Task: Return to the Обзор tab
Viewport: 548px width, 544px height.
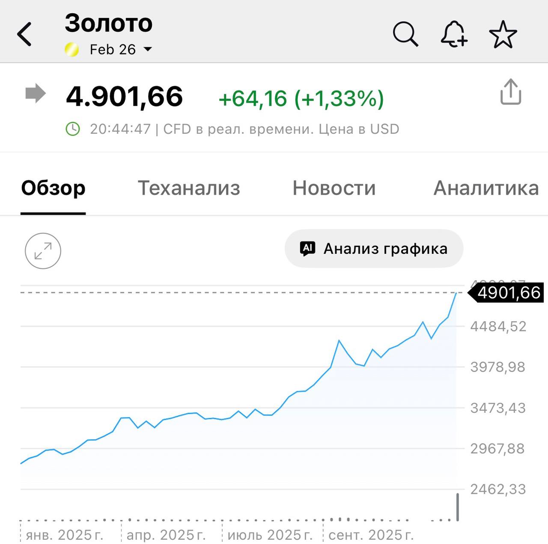Action: coord(53,188)
